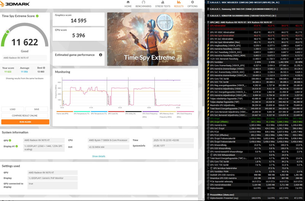Click the GPU chip icon in the GPU [#0] header
Screen dimensions: 305x201
coord(208,22)
